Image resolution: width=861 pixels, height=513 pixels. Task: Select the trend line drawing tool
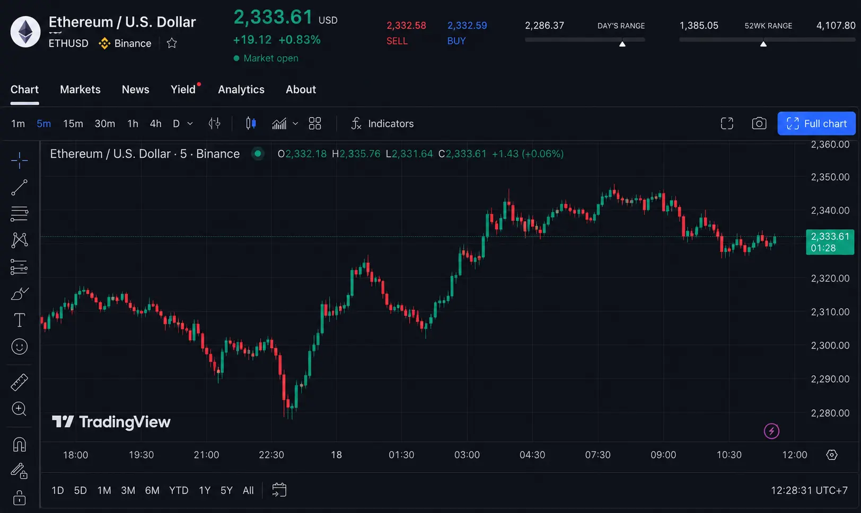click(x=19, y=187)
